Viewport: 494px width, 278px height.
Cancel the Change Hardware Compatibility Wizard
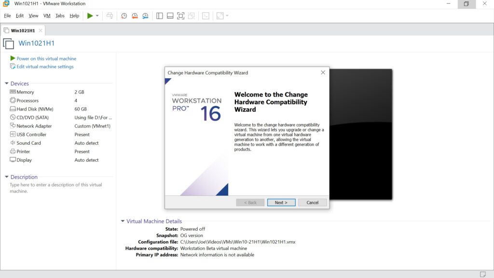(x=312, y=203)
